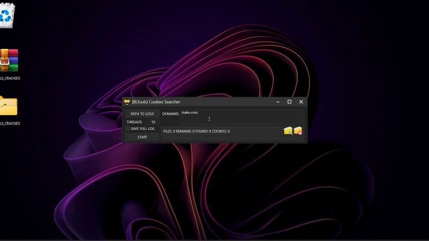Click the folder icon with red X
This screenshot has width=429, height=241.
298,131
